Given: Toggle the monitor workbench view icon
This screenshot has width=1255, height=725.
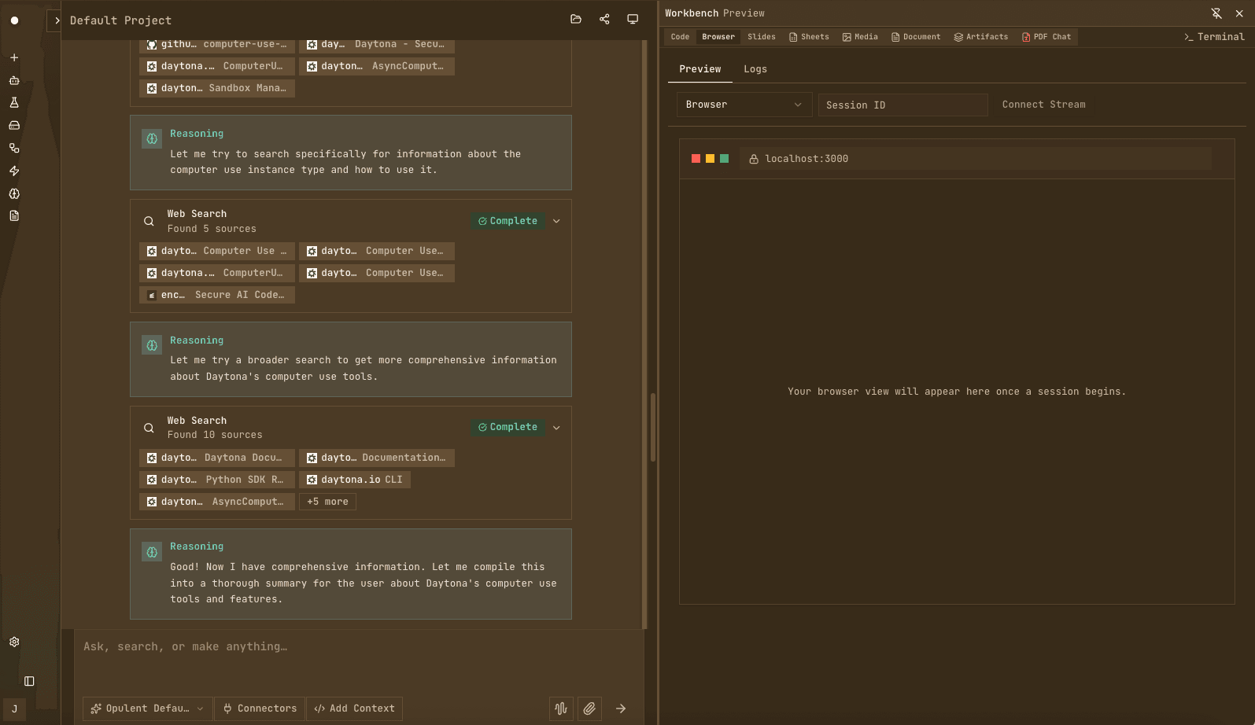Looking at the screenshot, I should tap(633, 20).
